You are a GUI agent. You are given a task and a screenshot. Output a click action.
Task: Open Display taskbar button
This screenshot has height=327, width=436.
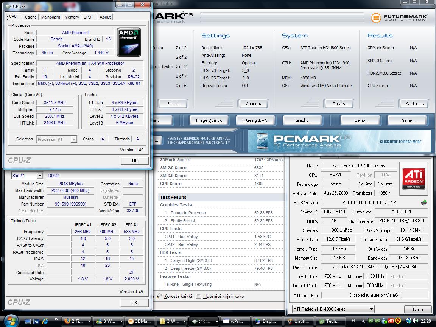point(267,321)
